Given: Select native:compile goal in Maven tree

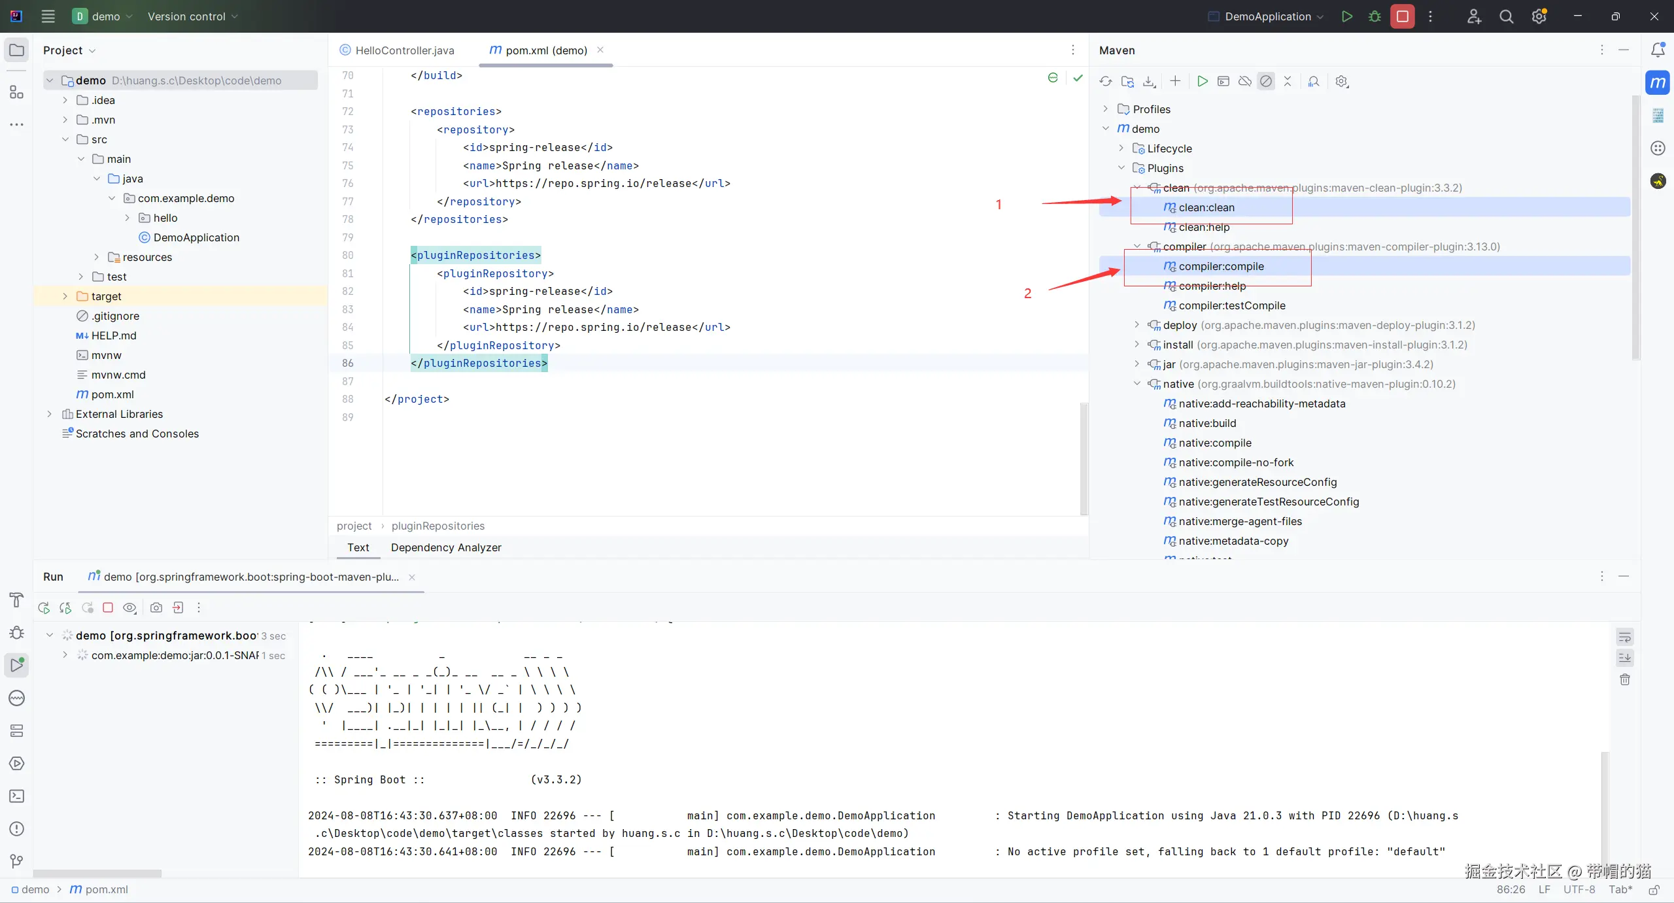Looking at the screenshot, I should point(1214,443).
